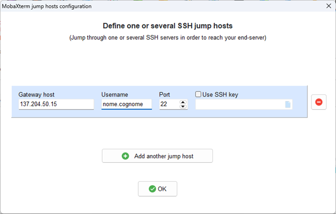336x214 pixels.
Task: Browse for an SSH key file with the document icon
Action: coord(288,104)
